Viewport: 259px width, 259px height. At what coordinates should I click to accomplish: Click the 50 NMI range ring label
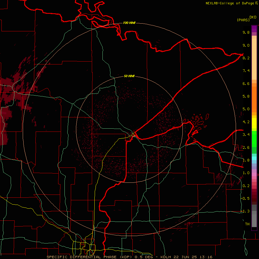129,76
